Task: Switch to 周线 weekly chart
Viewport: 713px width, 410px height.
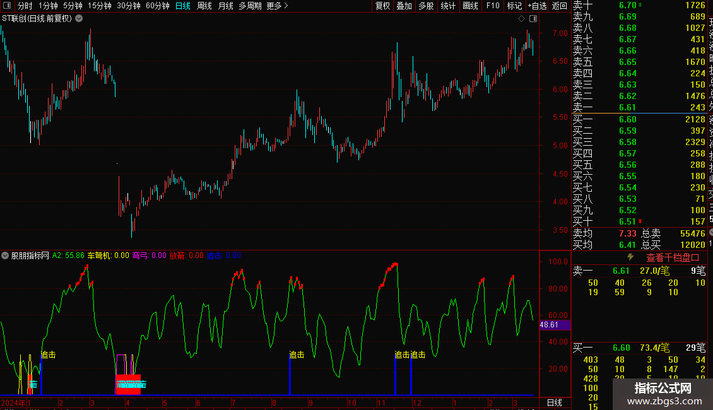Action: pyautogui.click(x=204, y=6)
